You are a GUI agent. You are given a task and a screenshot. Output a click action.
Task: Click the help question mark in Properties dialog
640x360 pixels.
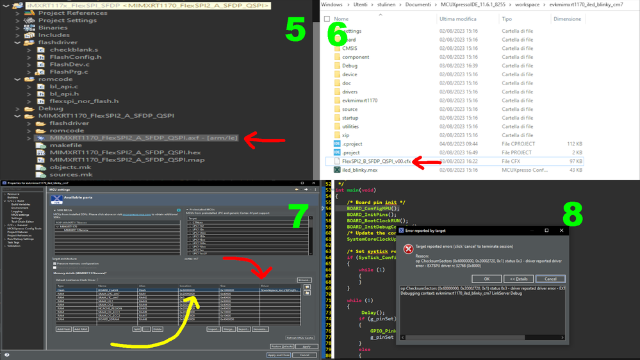[x=6, y=355]
